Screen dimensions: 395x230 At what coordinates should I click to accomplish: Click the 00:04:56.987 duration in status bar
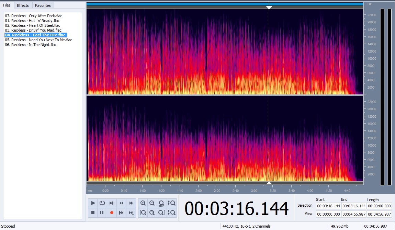376,226
